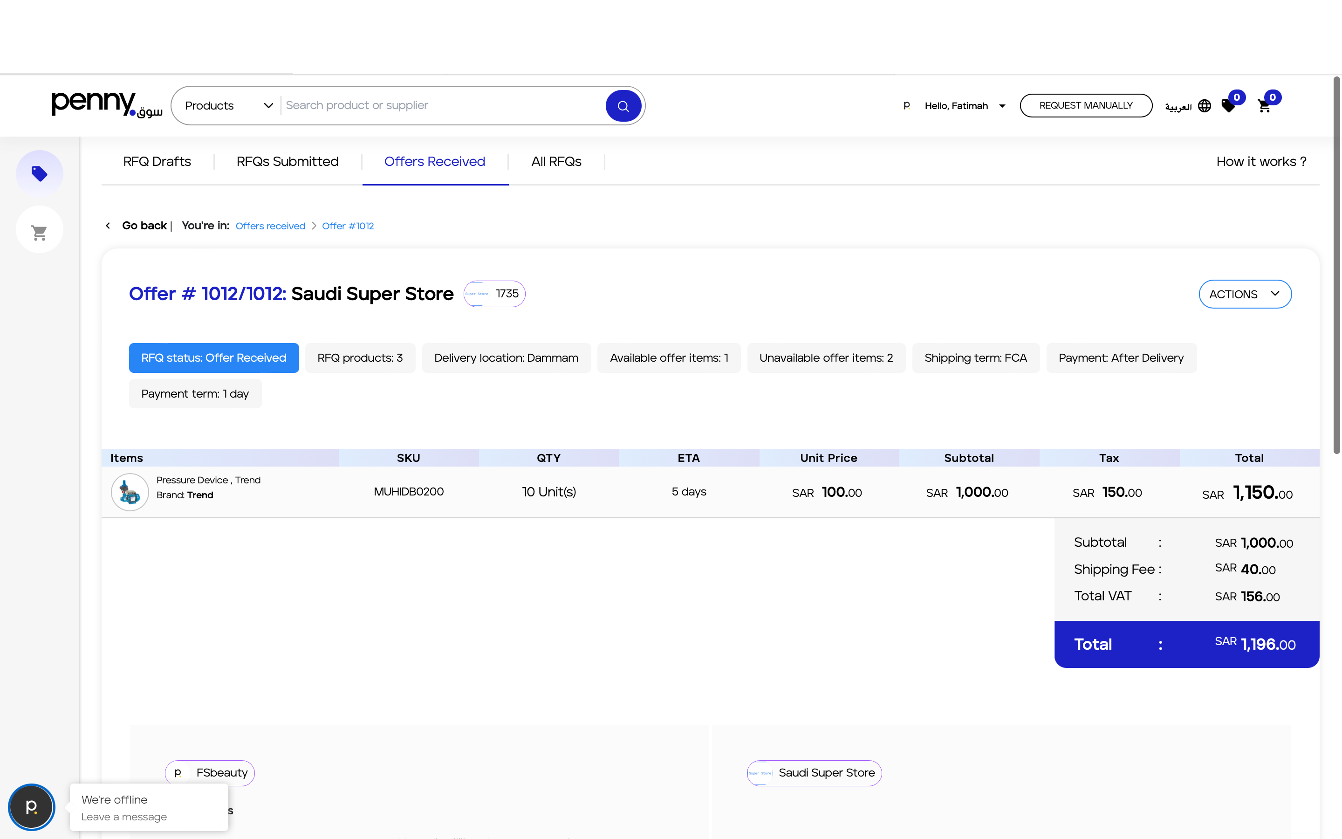
Task: Click the Available offer items: 1 chip
Action: [x=669, y=358]
